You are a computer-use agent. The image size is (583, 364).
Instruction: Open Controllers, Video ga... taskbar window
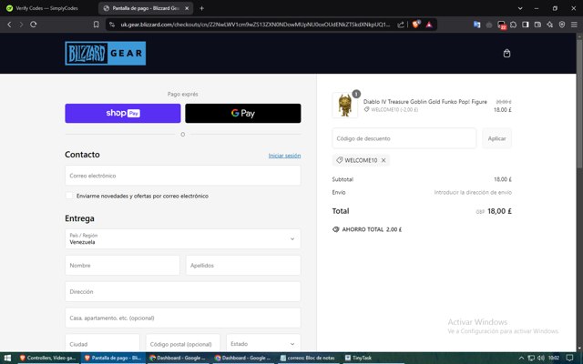click(47, 358)
